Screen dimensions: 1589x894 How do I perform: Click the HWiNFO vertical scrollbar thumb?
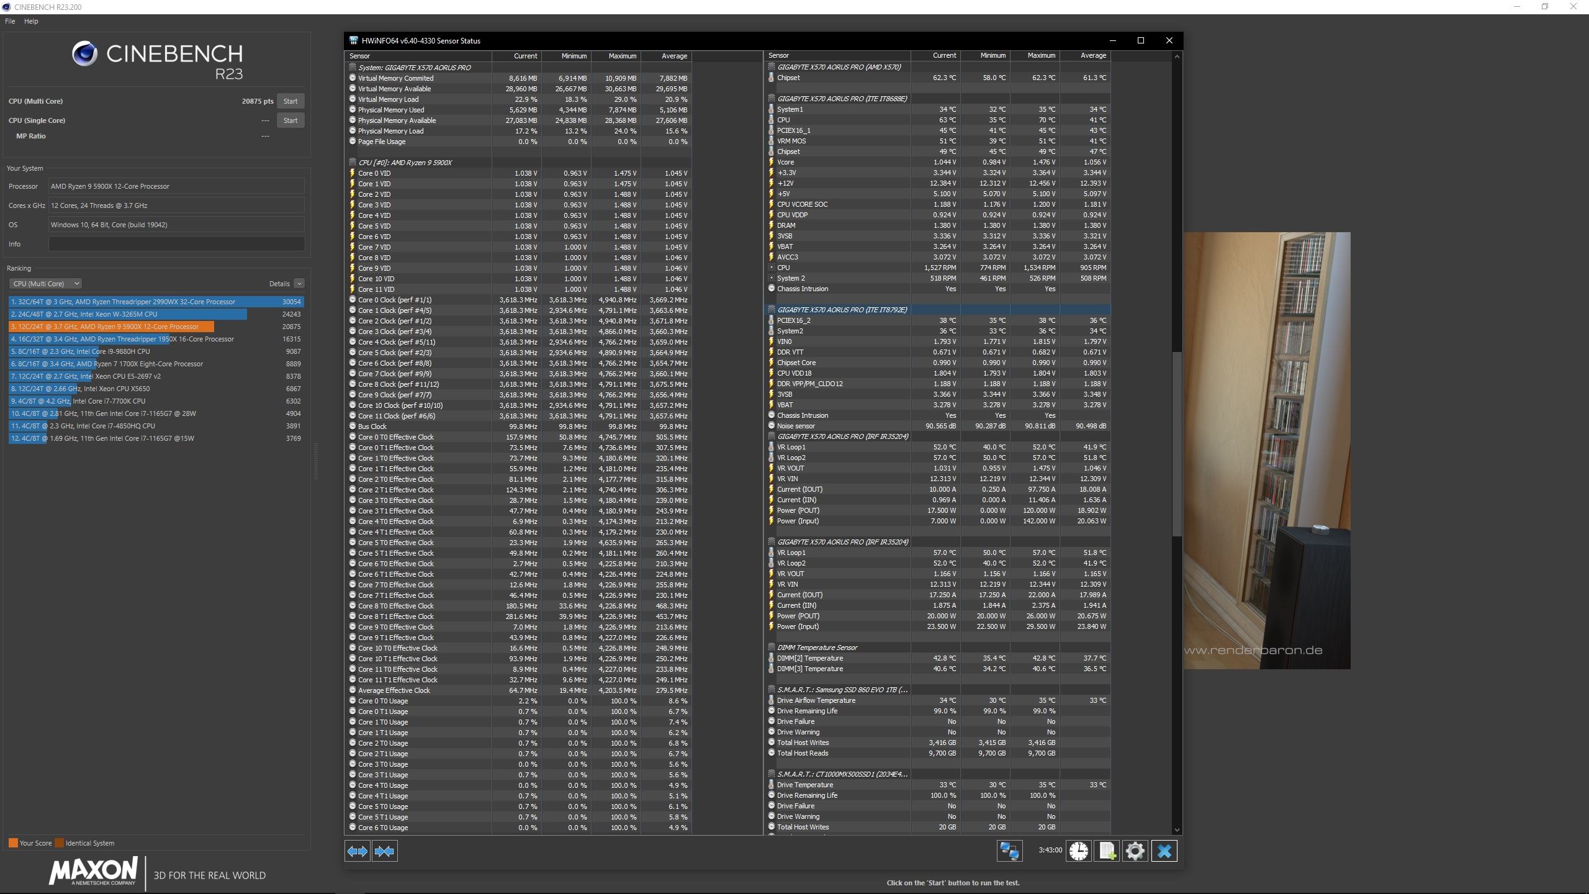click(1177, 444)
